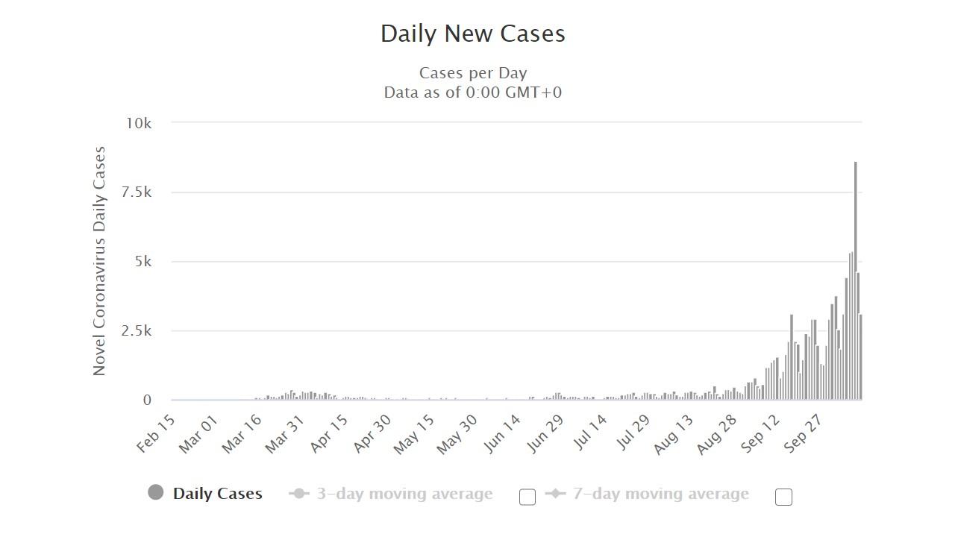
Task: Click the Sep 27 x-axis label
Action: (804, 433)
